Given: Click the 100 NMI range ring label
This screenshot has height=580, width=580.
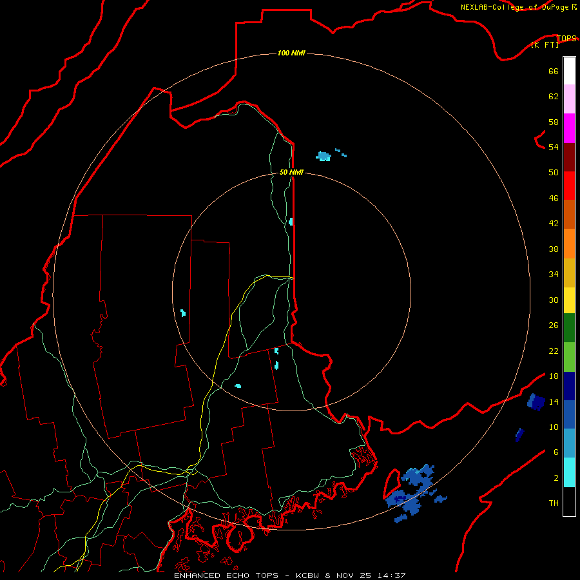Looking at the screenshot, I should pyautogui.click(x=291, y=53).
